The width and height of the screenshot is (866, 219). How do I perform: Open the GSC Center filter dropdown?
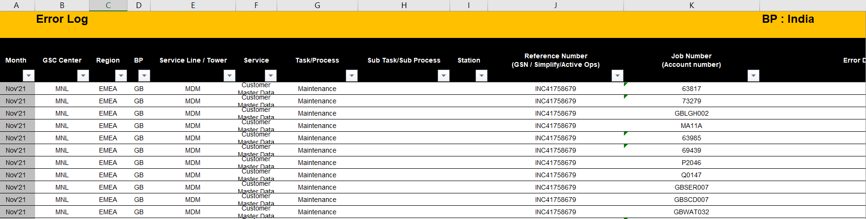(x=83, y=75)
